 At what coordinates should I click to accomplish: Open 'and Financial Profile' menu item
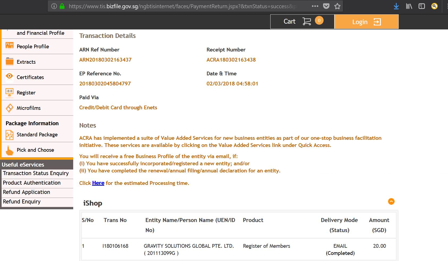[x=37, y=33]
